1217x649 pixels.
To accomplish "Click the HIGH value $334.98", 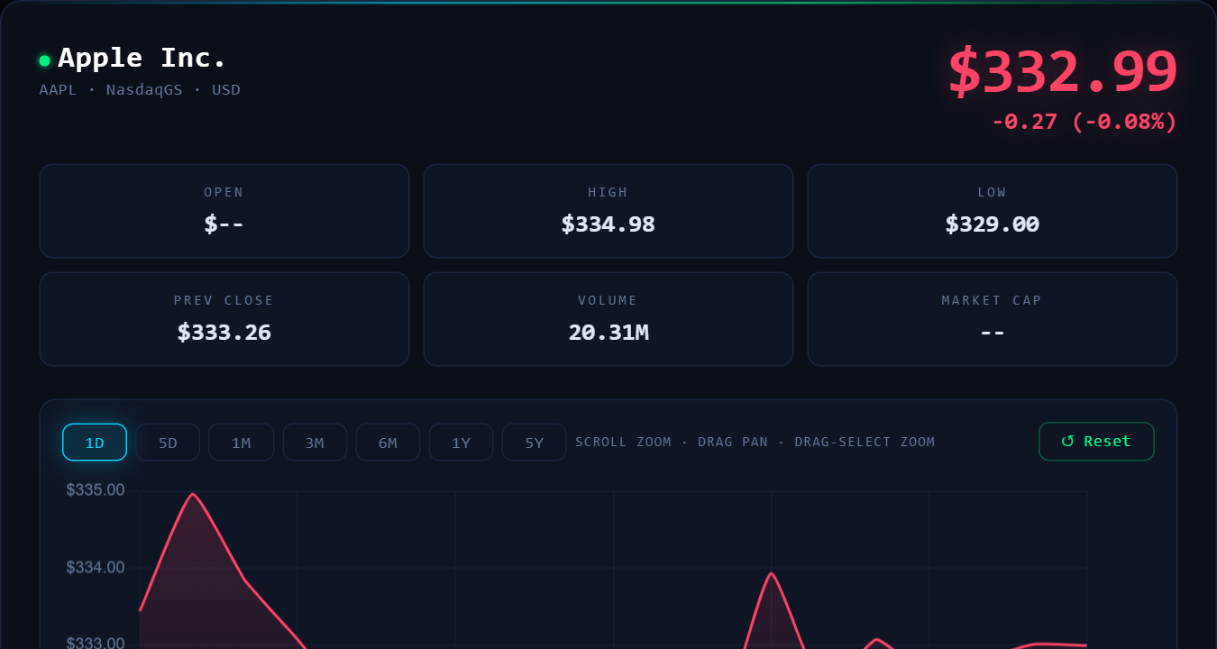I will point(608,224).
